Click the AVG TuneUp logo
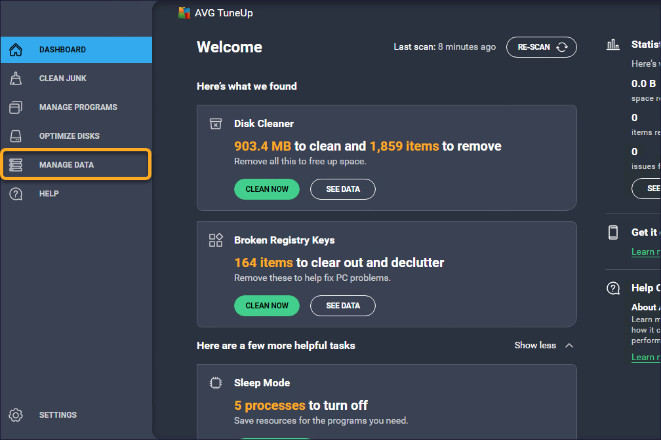The image size is (661, 440). click(x=184, y=13)
